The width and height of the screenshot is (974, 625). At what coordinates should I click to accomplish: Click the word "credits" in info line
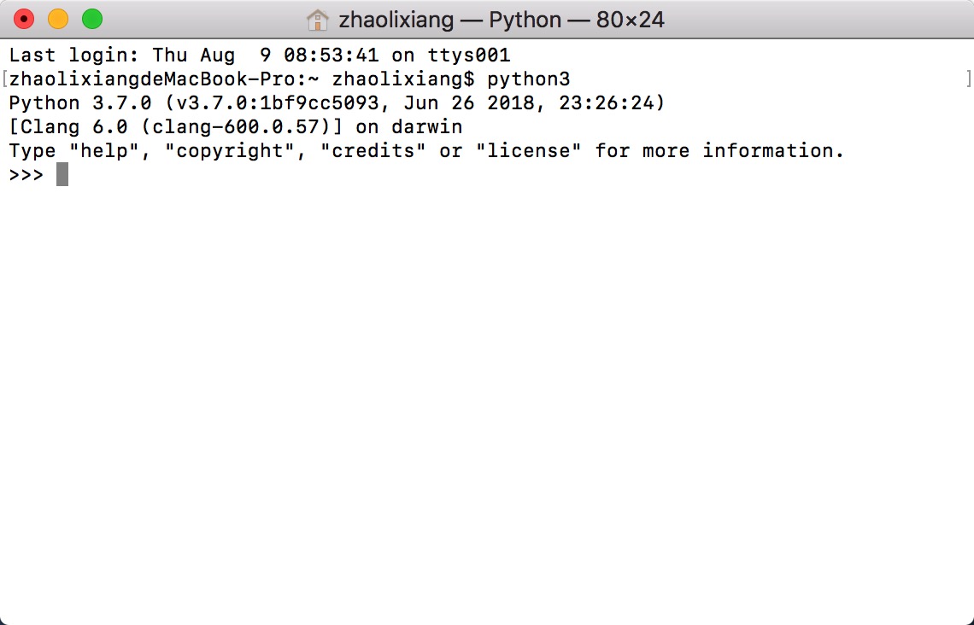pos(373,151)
